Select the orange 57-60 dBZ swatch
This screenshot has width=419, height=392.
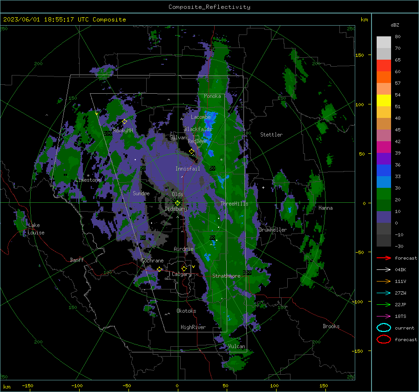(384, 77)
